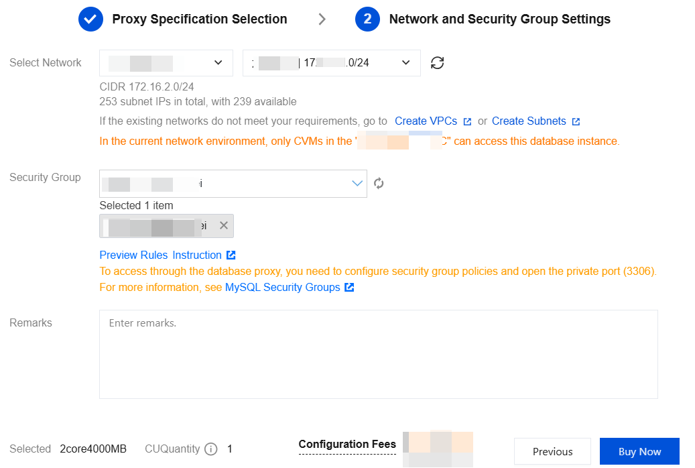Viewport: 695px width, 468px height.
Task: Focus the Remarks text area
Action: [x=378, y=354]
